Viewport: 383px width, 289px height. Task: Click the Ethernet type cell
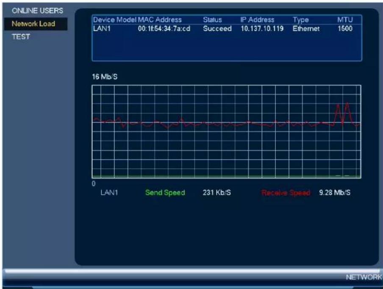(x=306, y=28)
